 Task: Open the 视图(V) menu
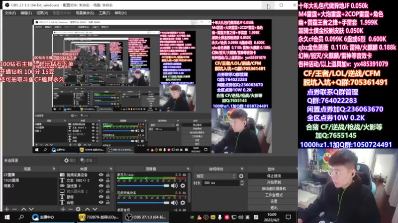(x=42, y=13)
